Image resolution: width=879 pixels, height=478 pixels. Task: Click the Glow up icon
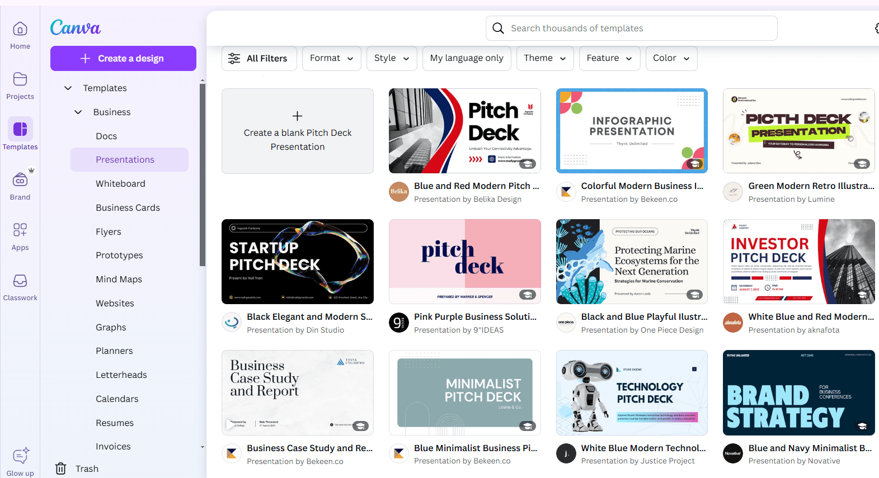pos(20,456)
